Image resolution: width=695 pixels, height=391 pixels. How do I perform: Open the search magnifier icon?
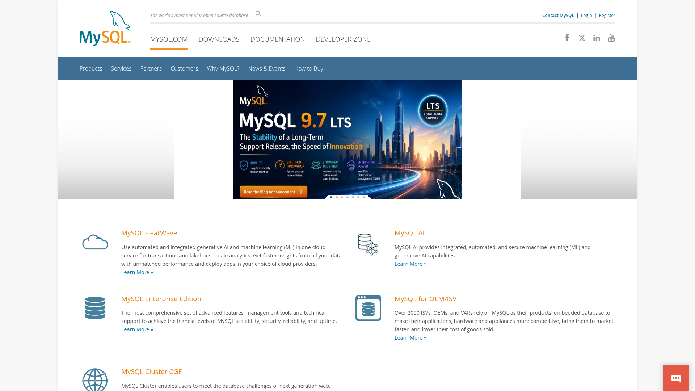click(x=258, y=14)
